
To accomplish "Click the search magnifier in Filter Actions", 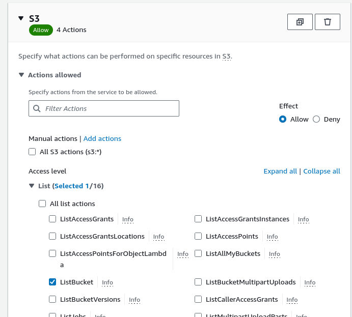I will click(37, 108).
